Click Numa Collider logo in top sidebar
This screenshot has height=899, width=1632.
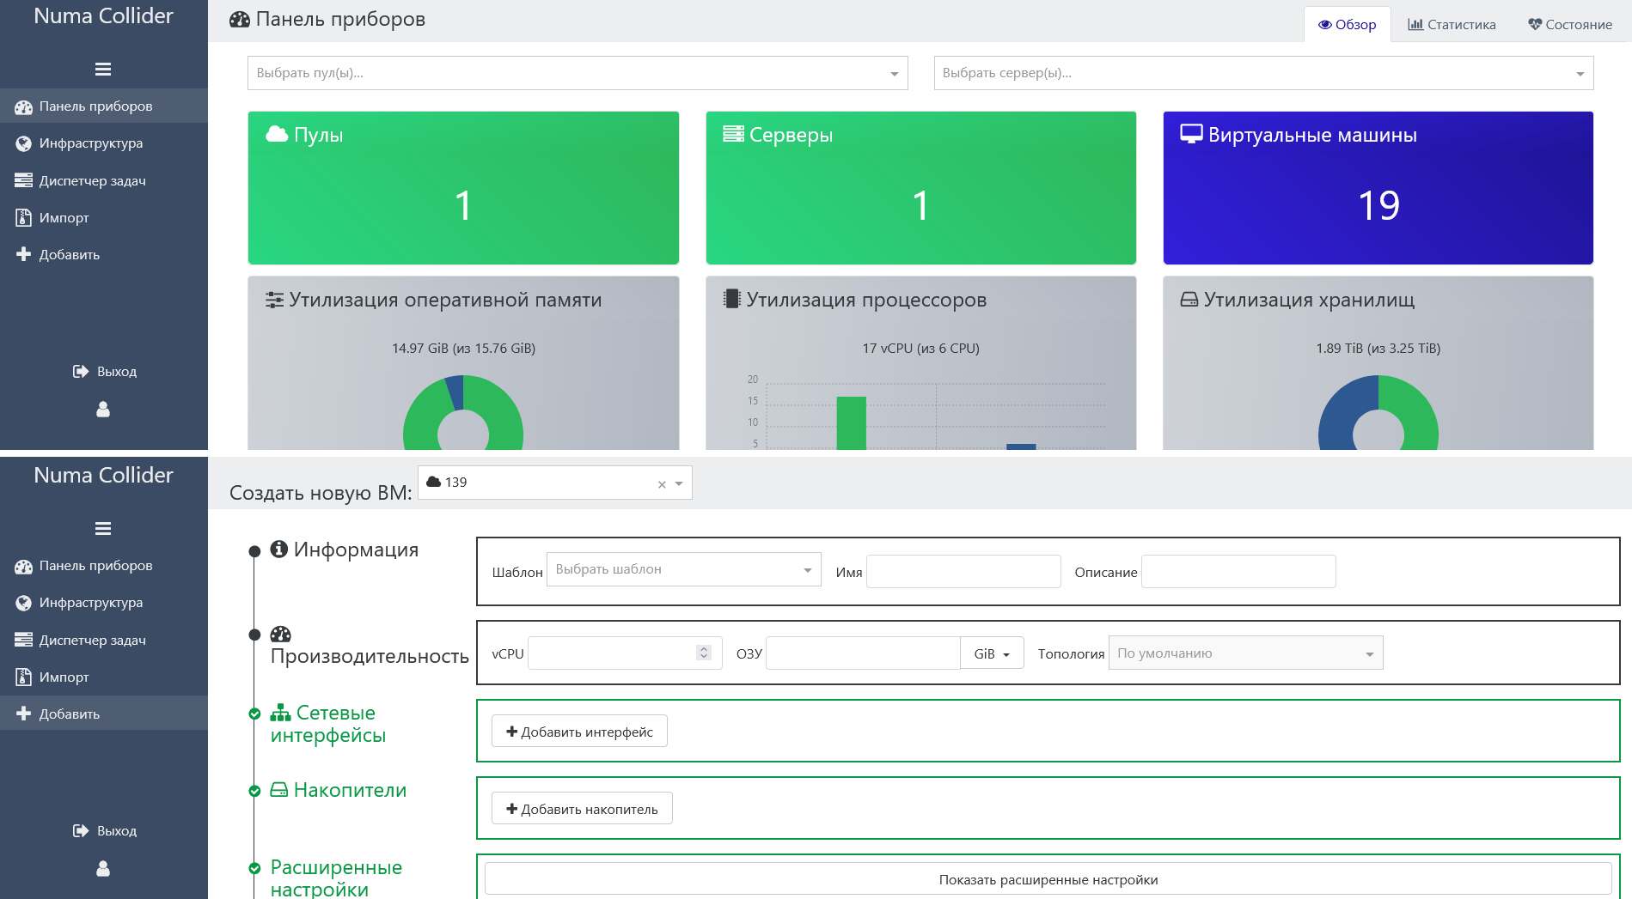pyautogui.click(x=103, y=16)
